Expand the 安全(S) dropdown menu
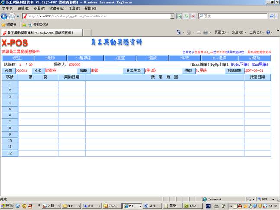The image size is (280, 210). (x=238, y=32)
